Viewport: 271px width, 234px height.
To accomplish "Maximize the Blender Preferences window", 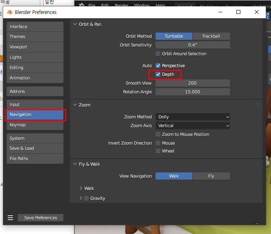I will [238, 12].
